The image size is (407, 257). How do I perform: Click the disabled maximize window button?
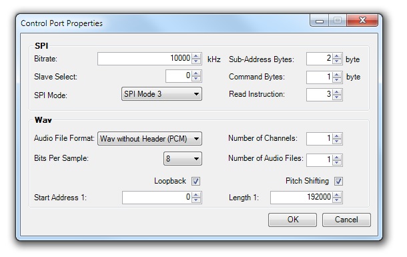338,20
